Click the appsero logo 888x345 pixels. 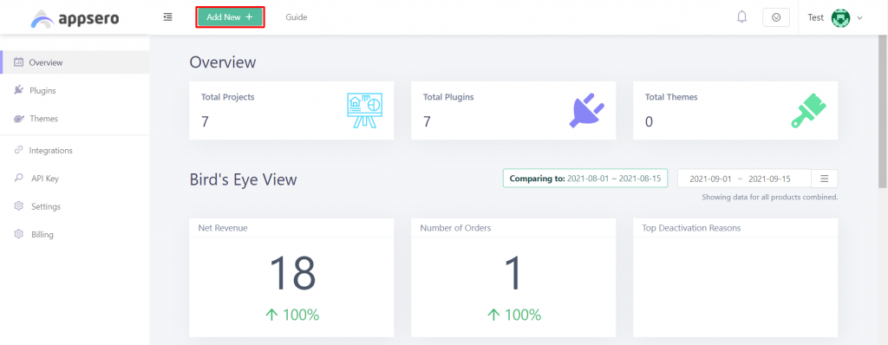click(x=75, y=19)
